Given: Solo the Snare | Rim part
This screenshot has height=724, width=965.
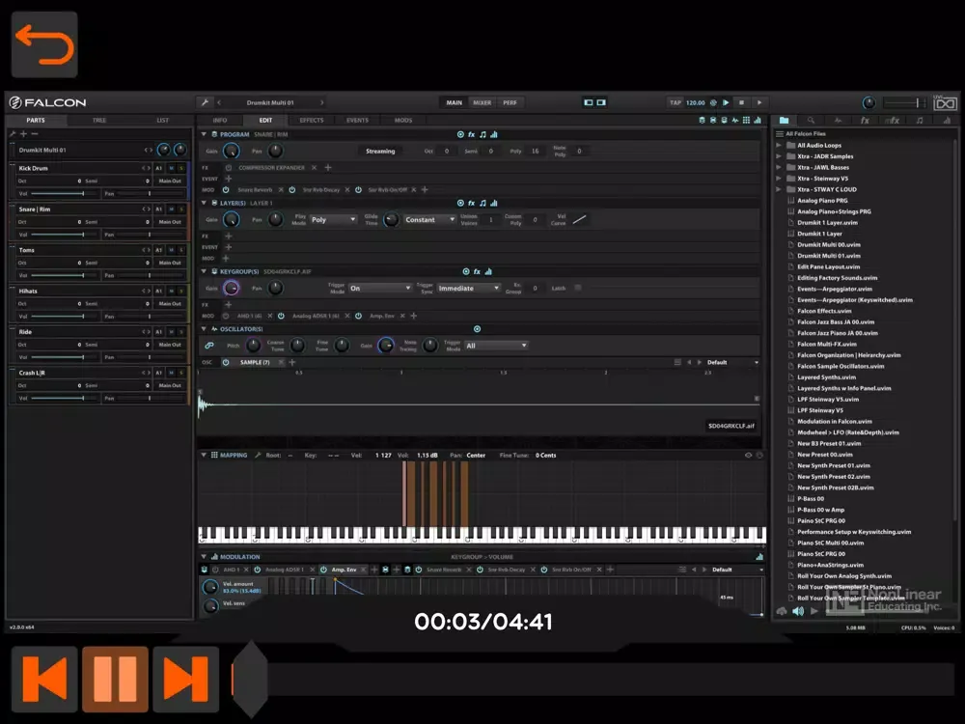Looking at the screenshot, I should [181, 209].
